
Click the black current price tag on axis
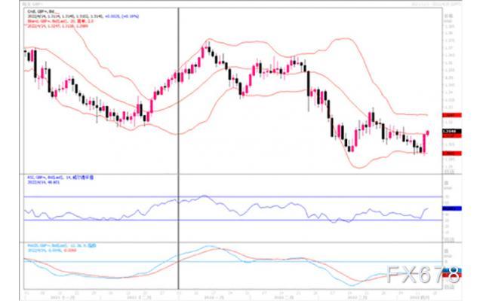451,131
